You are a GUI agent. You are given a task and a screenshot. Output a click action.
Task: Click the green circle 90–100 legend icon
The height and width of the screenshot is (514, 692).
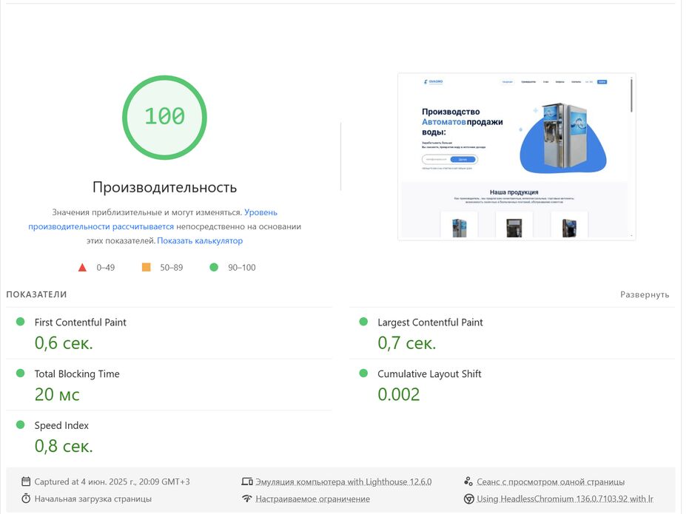click(x=214, y=268)
